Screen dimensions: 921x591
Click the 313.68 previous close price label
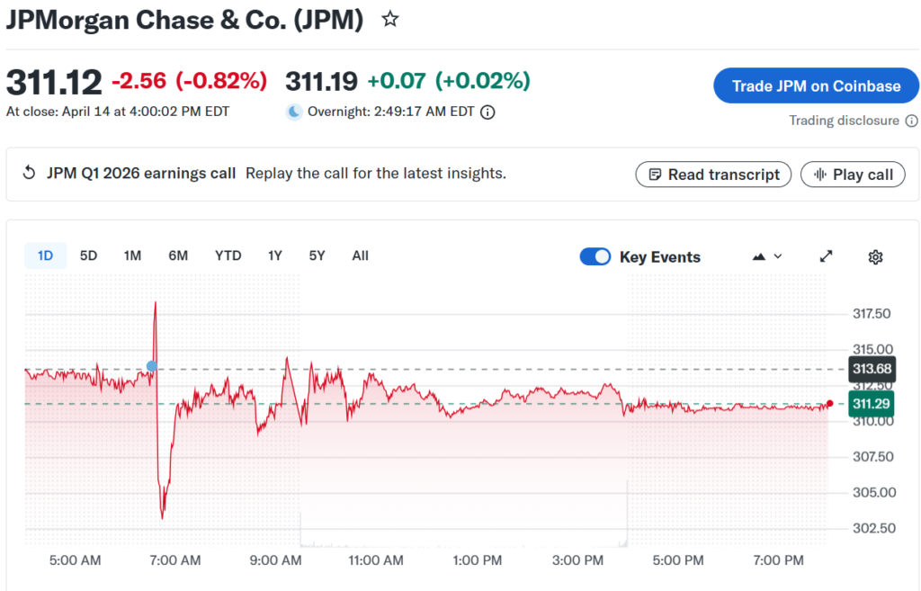872,369
